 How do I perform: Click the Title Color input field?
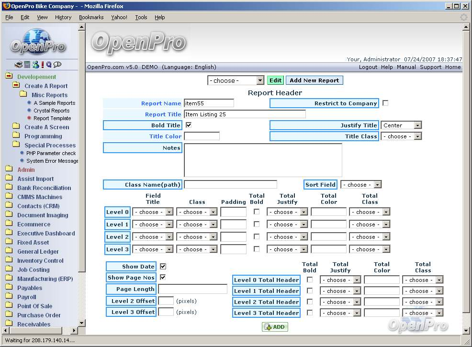tap(202, 136)
